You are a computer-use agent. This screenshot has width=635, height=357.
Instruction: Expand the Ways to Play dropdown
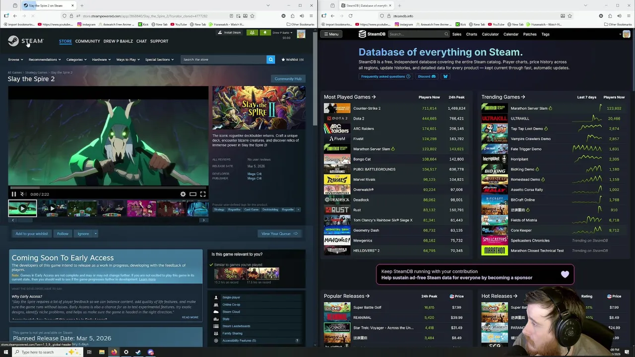click(128, 59)
